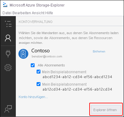Click the feedback icon at the sidebar bottom
The width and height of the screenshot is (124, 117).
[x=8, y=109]
